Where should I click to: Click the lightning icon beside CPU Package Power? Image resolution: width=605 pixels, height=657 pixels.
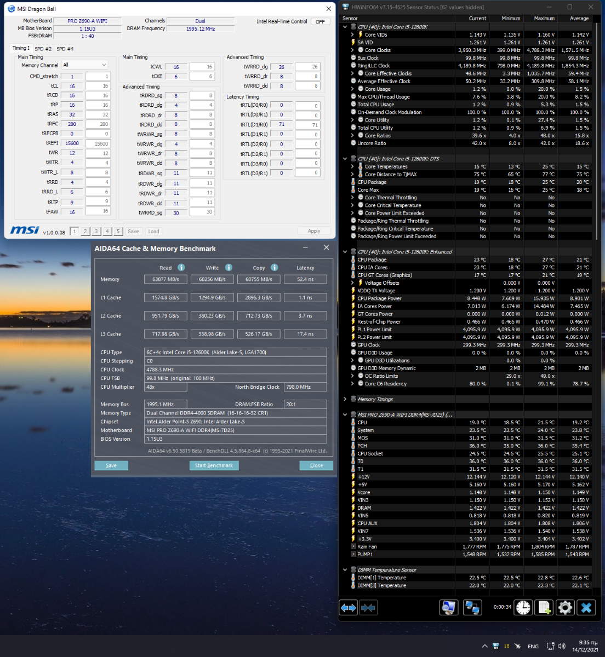point(353,298)
